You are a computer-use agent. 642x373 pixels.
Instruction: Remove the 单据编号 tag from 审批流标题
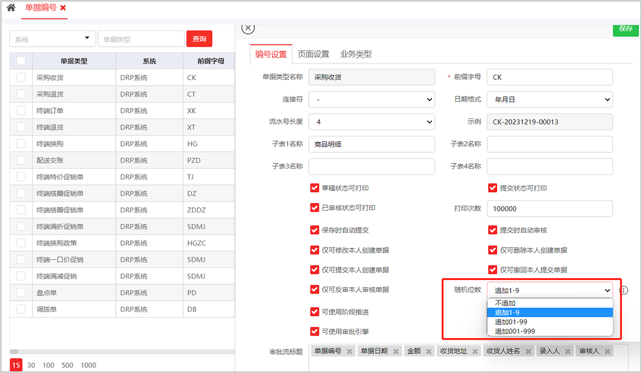tap(350, 351)
